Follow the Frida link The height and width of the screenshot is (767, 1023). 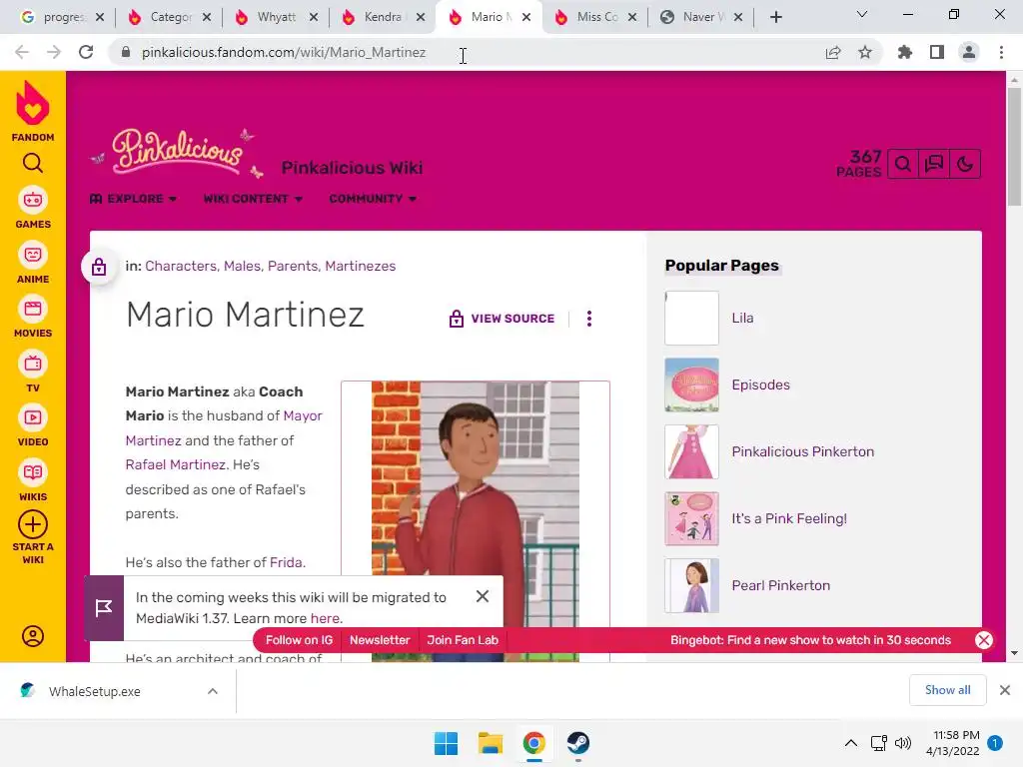[286, 563]
